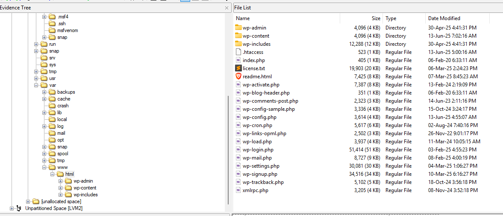Select the wp-activate.php file name

[x=261, y=85]
